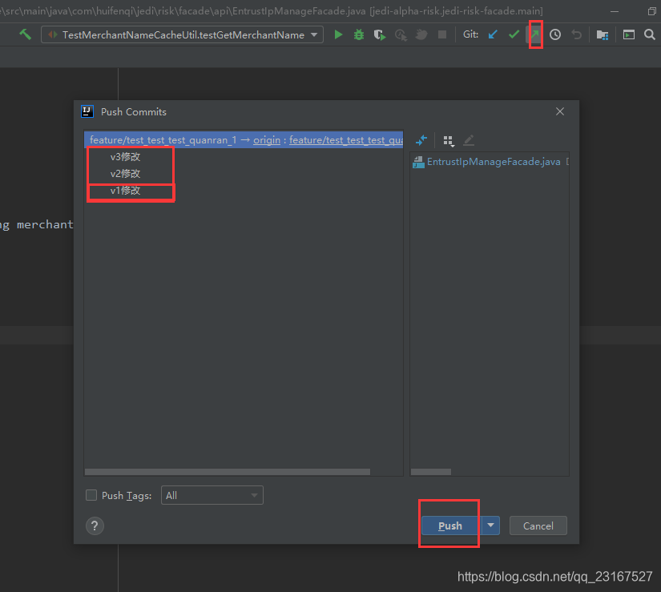This screenshot has width=661, height=592.
Task: Restore down the IDE window
Action: tap(651, 11)
